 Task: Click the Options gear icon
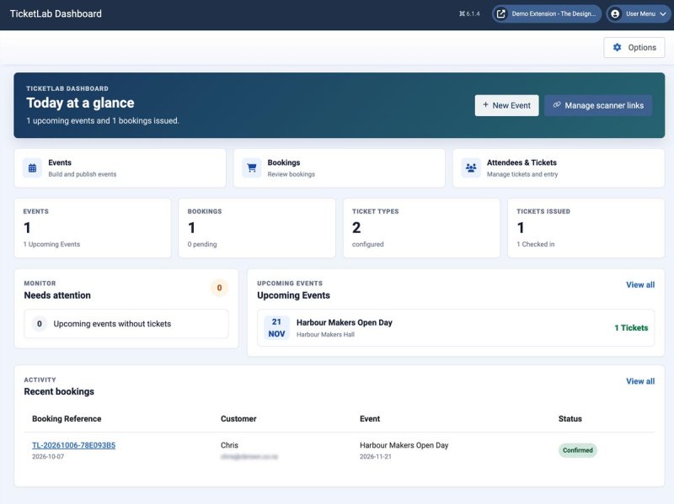coord(618,47)
